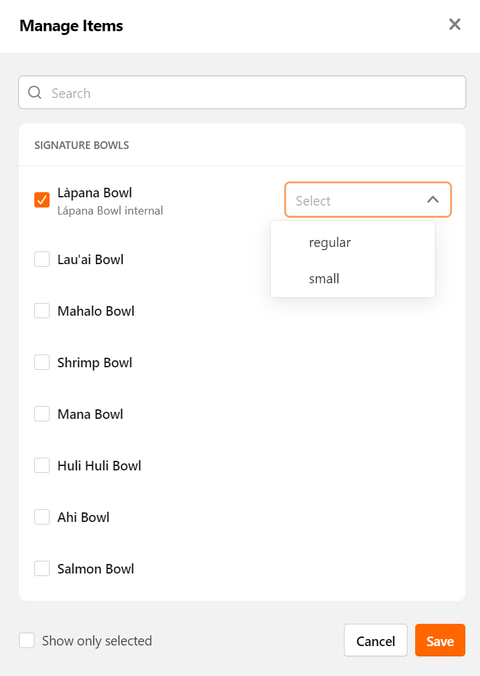Click the magnifier search icon

point(35,92)
